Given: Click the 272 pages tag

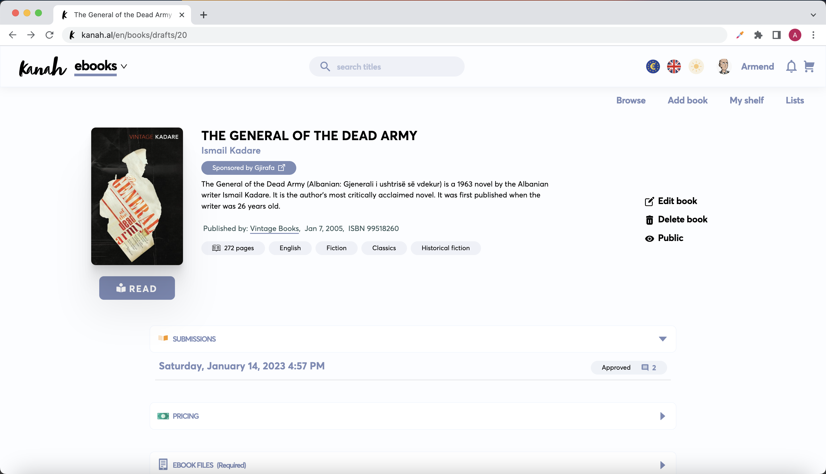Looking at the screenshot, I should click(233, 248).
